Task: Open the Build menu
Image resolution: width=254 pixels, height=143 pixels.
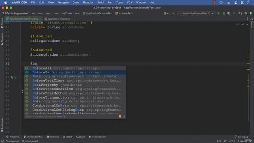Action: tap(100, 2)
